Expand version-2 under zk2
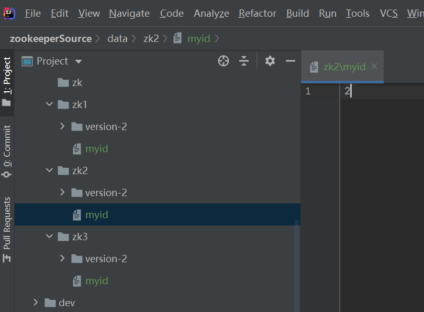The height and width of the screenshot is (312, 424). click(62, 192)
